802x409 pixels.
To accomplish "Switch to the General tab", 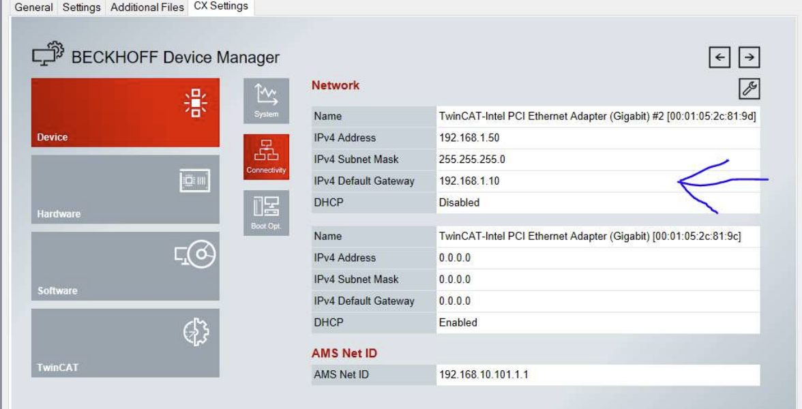I will pos(34,7).
